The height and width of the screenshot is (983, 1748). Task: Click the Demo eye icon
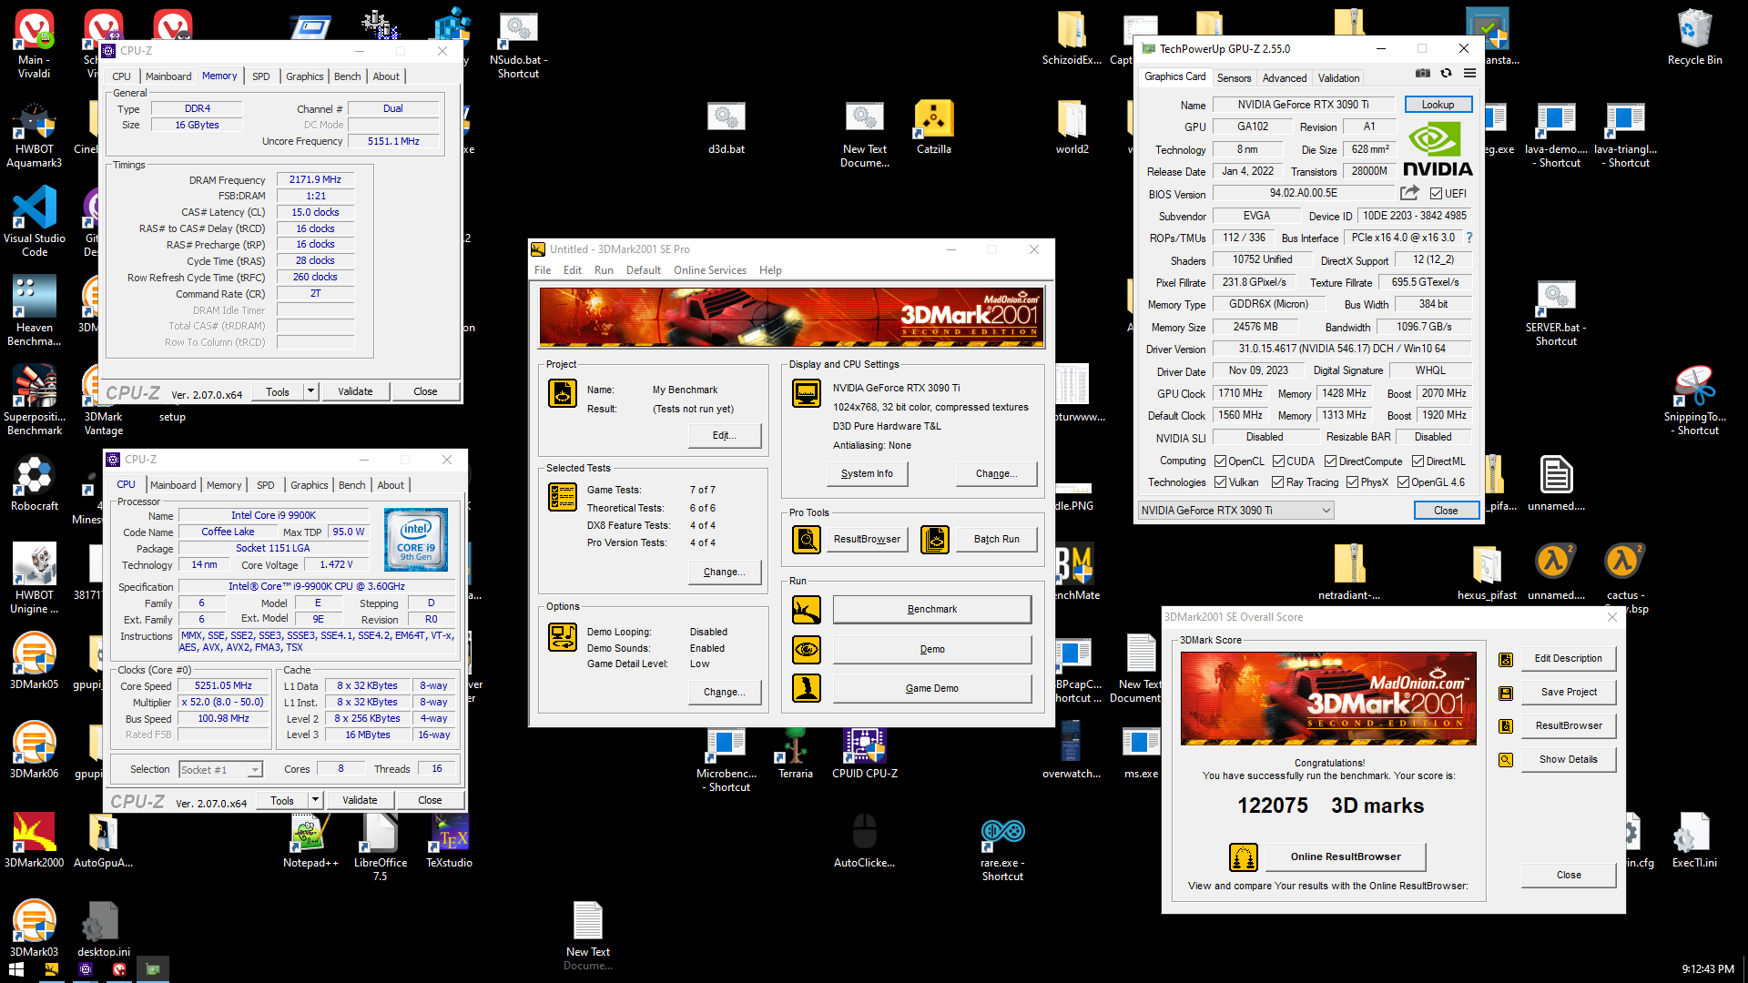pos(807,650)
